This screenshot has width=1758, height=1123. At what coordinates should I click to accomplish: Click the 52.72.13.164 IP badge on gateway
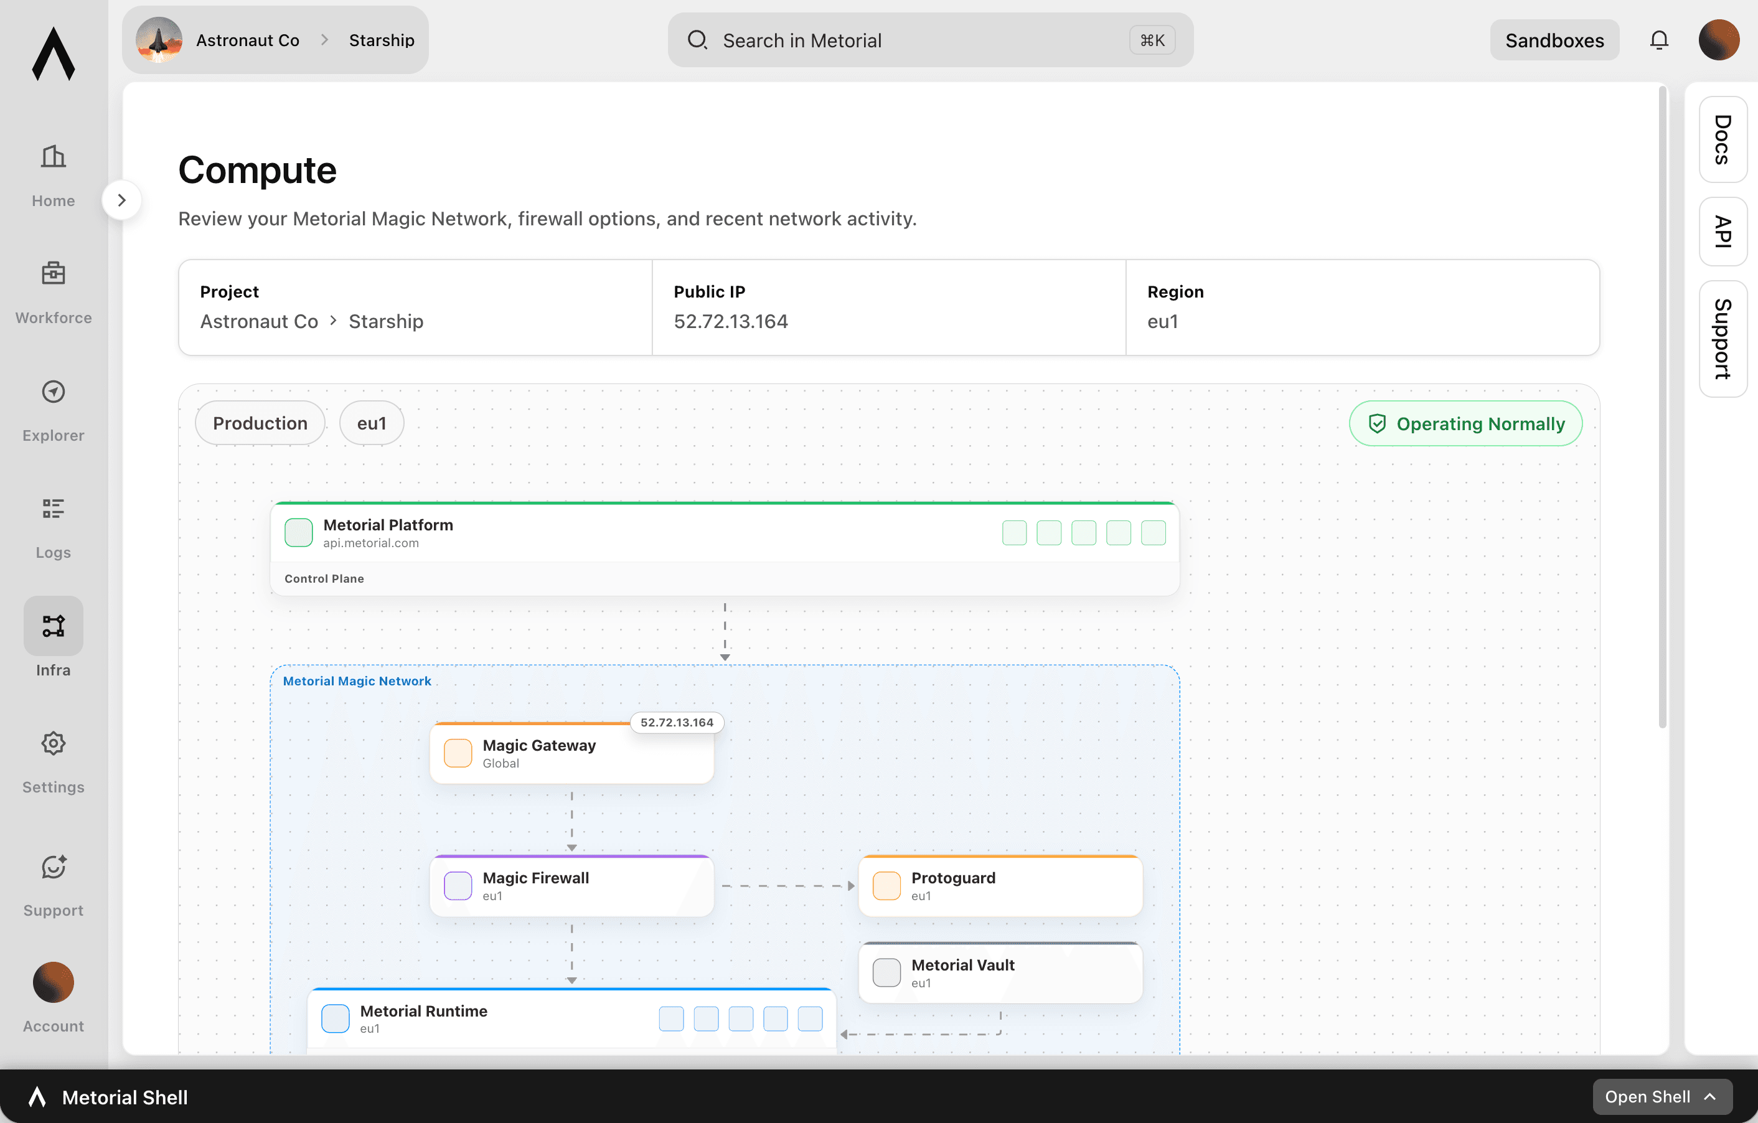[677, 722]
